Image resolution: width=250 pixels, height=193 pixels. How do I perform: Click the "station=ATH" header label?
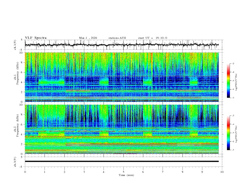click(x=117, y=38)
